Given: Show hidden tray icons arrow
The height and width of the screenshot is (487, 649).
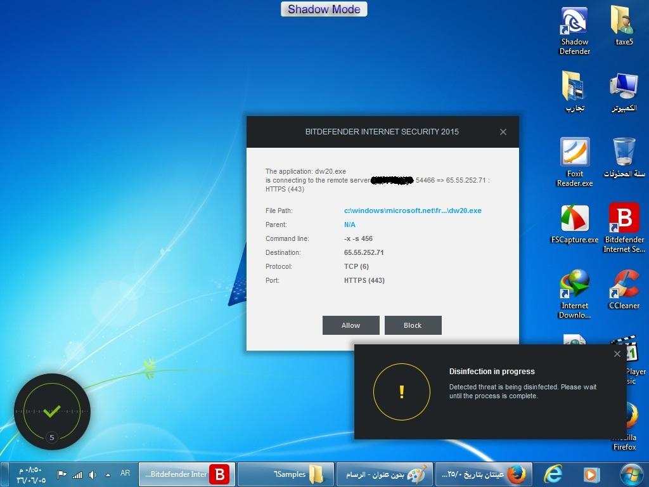Looking at the screenshot, I should pyautogui.click(x=108, y=475).
